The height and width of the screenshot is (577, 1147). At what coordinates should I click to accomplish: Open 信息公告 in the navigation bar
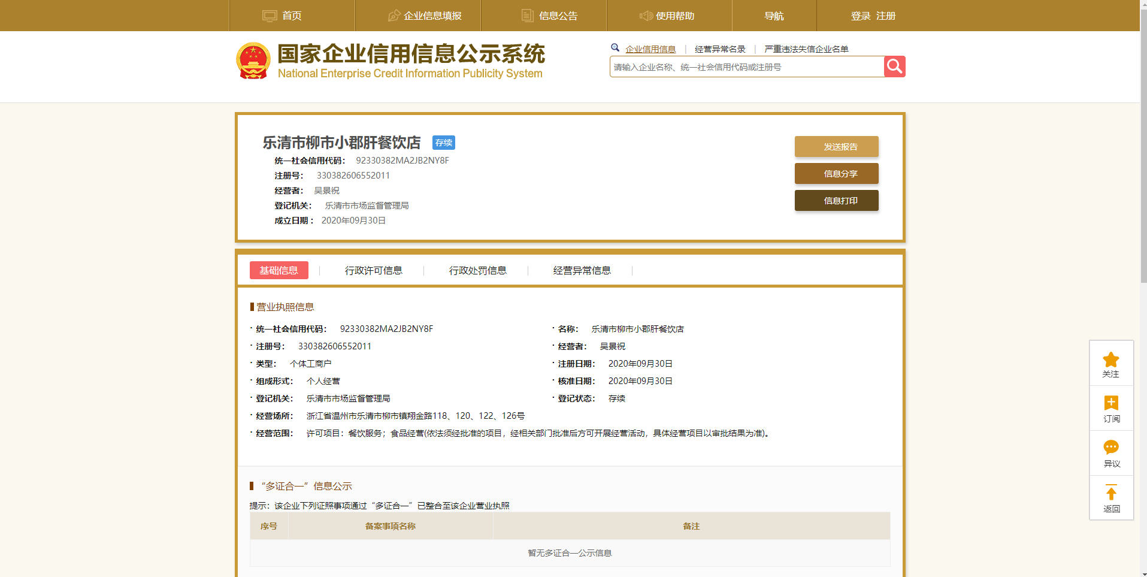(558, 16)
